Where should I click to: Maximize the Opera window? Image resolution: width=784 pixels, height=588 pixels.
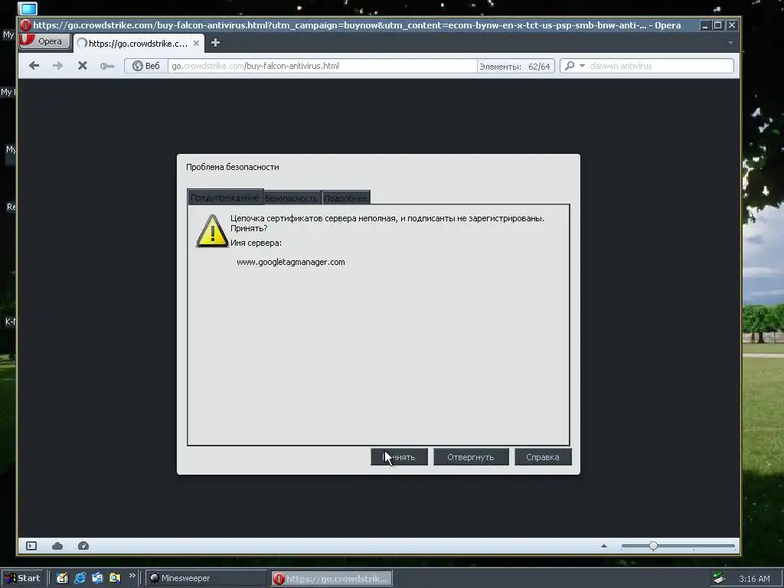click(x=718, y=25)
